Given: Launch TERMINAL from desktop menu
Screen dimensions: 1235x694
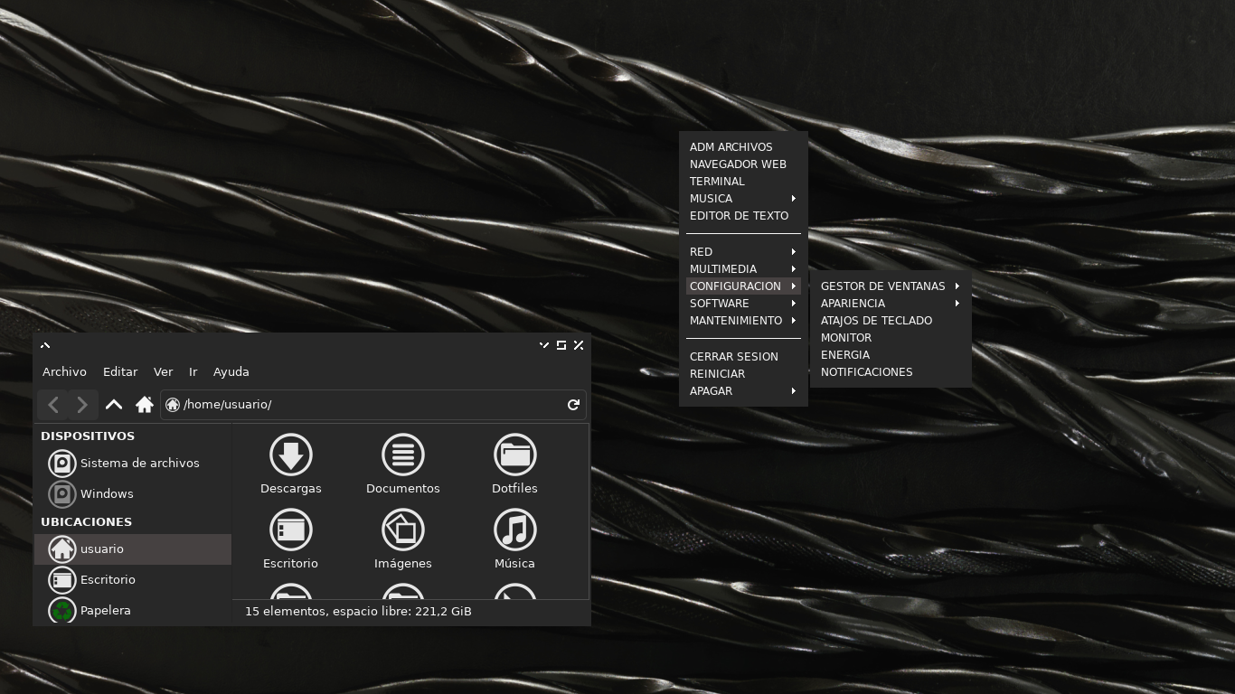Looking at the screenshot, I should [743, 182].
